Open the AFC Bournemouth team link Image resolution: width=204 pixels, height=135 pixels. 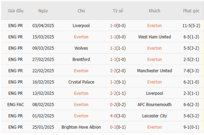click(x=154, y=105)
